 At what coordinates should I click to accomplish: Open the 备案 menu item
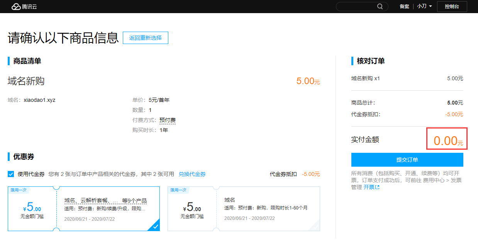click(404, 7)
